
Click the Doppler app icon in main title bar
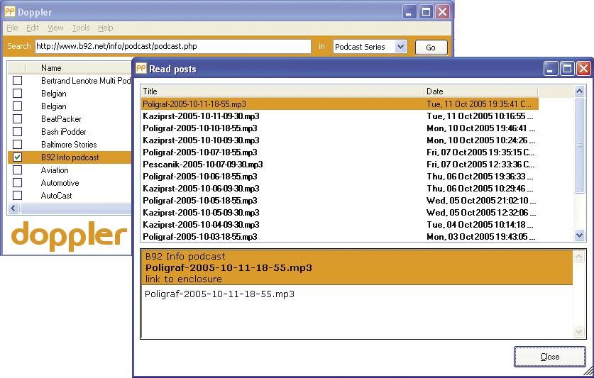click(9, 12)
